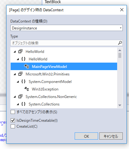This screenshot has width=129, height=149.
Task: Select the System.Collections.NonGeneric assembly row
Action: click(64, 97)
